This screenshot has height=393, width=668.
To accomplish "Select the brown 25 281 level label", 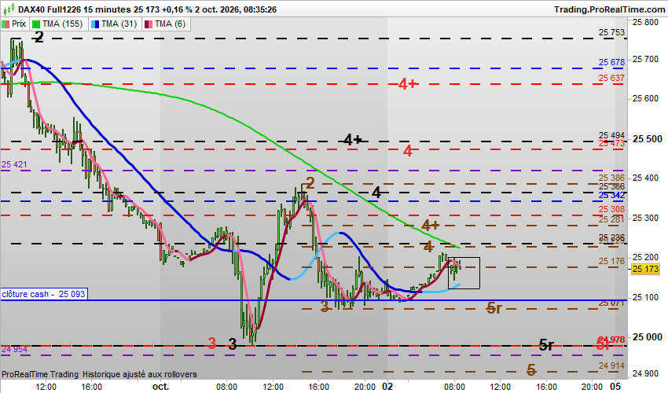I will [x=611, y=219].
